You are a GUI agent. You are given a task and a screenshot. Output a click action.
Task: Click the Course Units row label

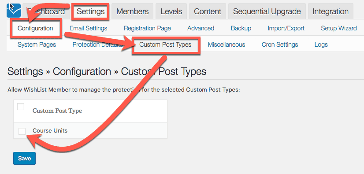[x=50, y=131]
